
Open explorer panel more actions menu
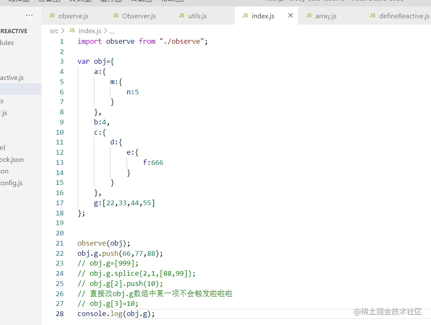click(x=29, y=15)
